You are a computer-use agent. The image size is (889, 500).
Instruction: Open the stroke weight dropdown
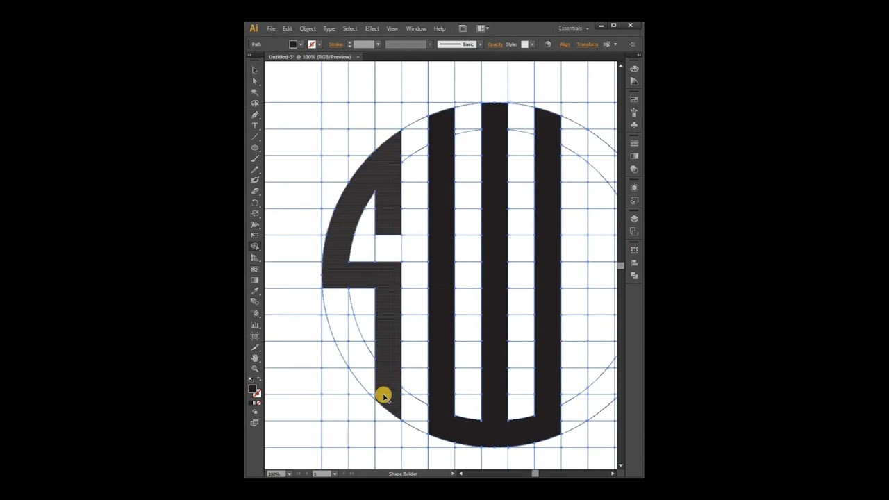pos(379,44)
